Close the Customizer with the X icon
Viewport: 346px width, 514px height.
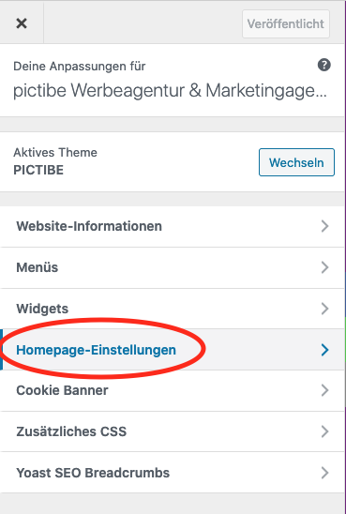click(22, 23)
